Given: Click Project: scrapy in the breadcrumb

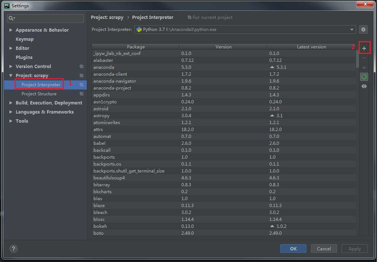Looking at the screenshot, I should (x=107, y=17).
